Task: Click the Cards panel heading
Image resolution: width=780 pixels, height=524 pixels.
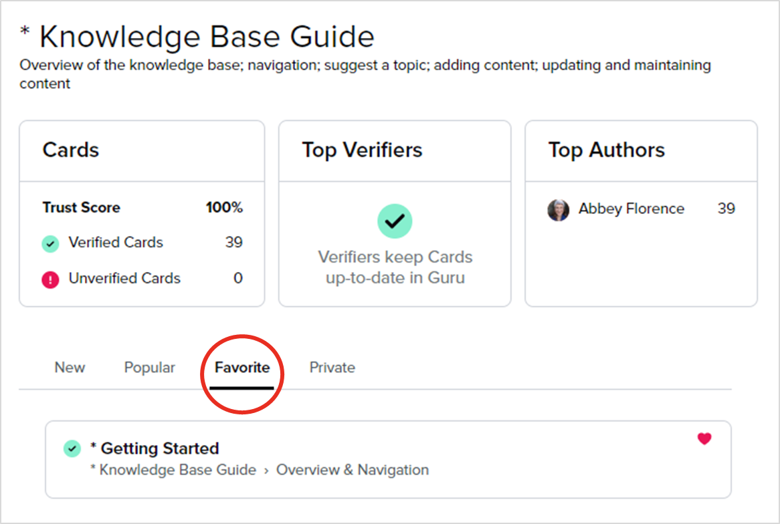Action: 71,150
